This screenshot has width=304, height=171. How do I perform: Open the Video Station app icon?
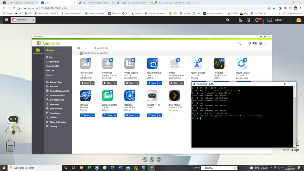130,64
